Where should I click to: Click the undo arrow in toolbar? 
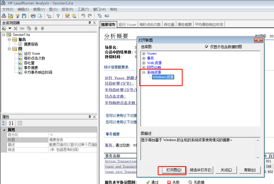83,16
